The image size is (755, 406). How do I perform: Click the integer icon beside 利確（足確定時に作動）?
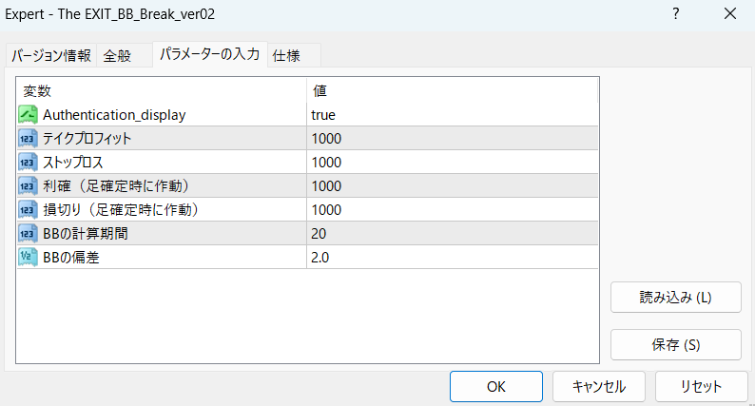point(28,185)
